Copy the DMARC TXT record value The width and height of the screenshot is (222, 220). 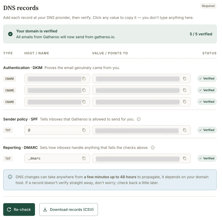[x=185, y=158]
